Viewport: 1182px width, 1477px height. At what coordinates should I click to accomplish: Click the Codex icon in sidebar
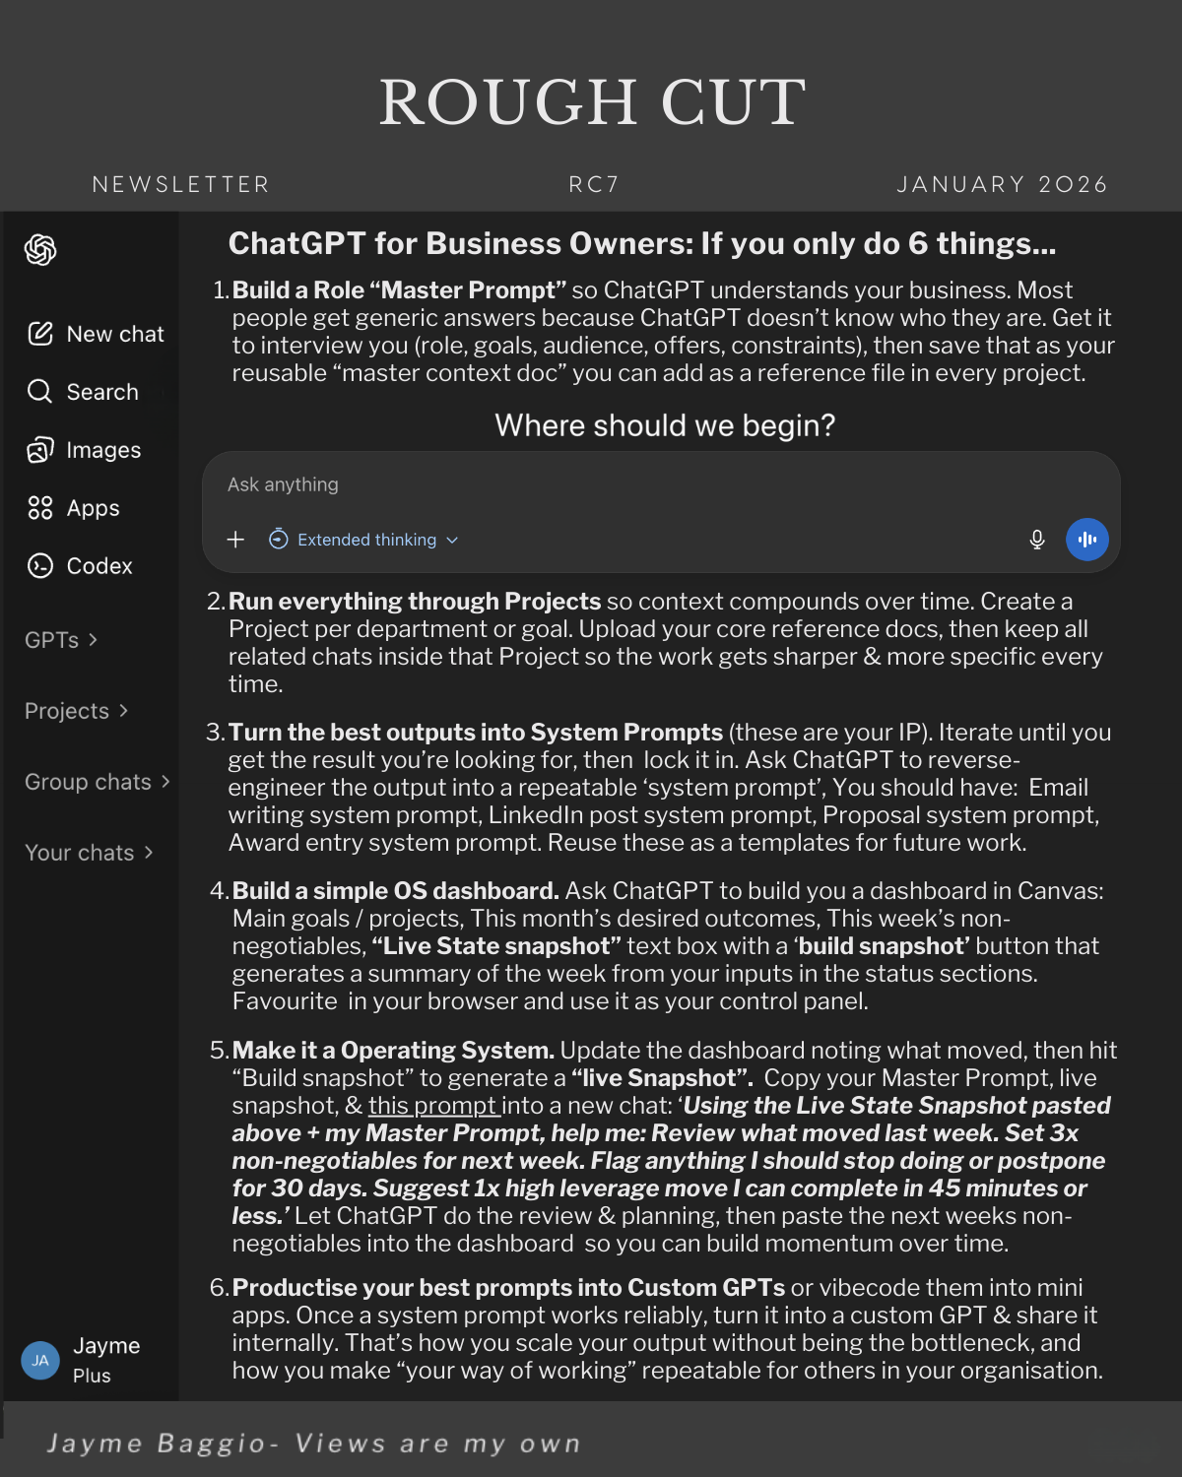point(39,566)
